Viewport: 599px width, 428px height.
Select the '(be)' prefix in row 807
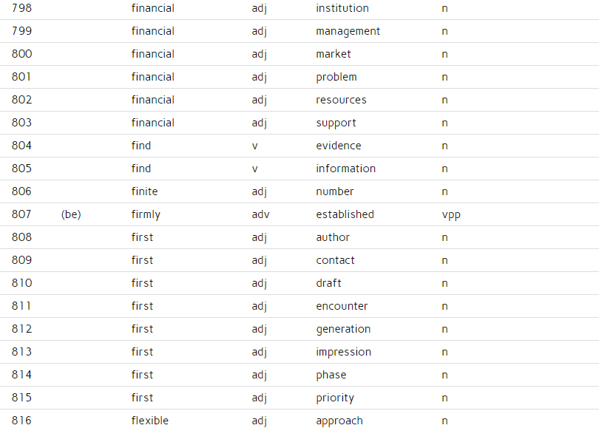click(x=71, y=214)
